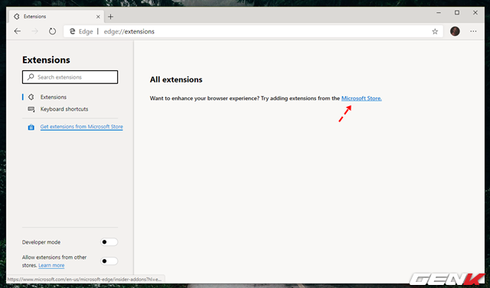Image resolution: width=490 pixels, height=288 pixels.
Task: Click the edge://extensions address bar
Action: pyautogui.click(x=253, y=31)
